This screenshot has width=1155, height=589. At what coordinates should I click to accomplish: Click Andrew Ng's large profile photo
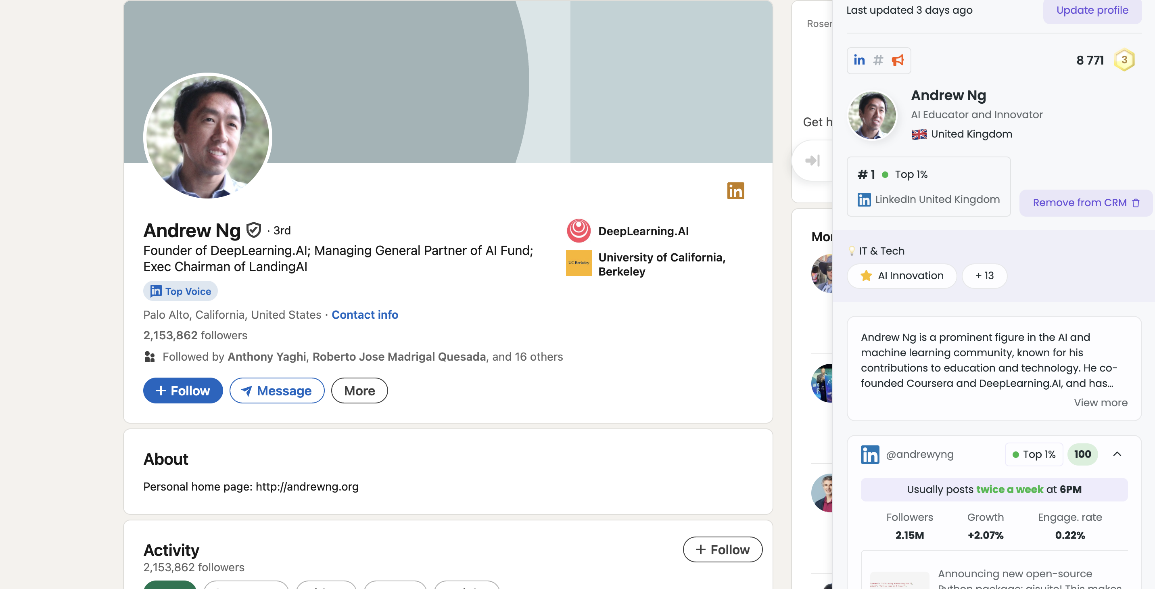pos(208,137)
